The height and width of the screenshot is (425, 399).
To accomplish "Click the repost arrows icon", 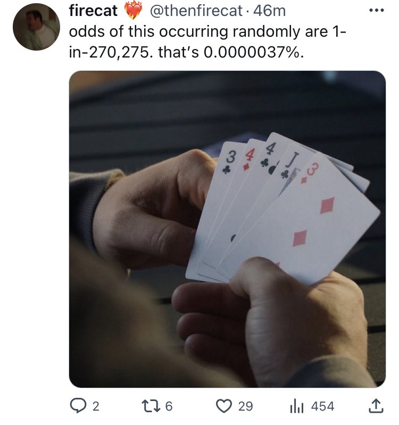I will (x=151, y=406).
